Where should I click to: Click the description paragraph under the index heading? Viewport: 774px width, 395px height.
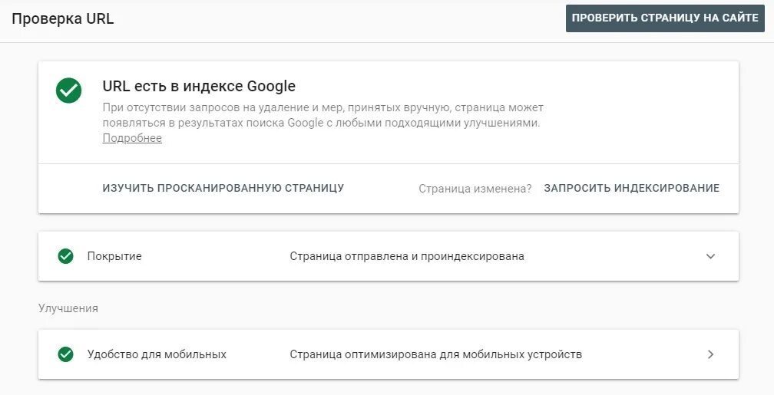pos(322,115)
